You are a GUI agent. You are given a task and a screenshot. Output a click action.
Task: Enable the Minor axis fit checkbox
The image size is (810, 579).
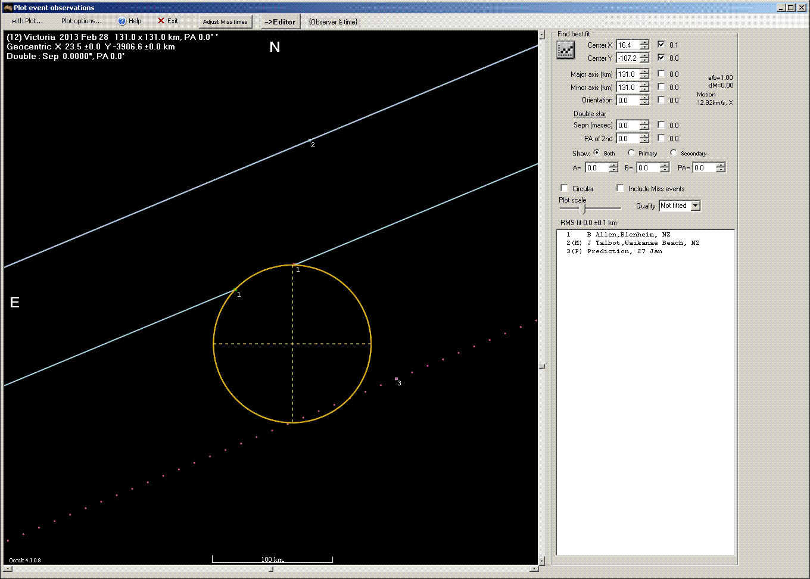pyautogui.click(x=661, y=87)
